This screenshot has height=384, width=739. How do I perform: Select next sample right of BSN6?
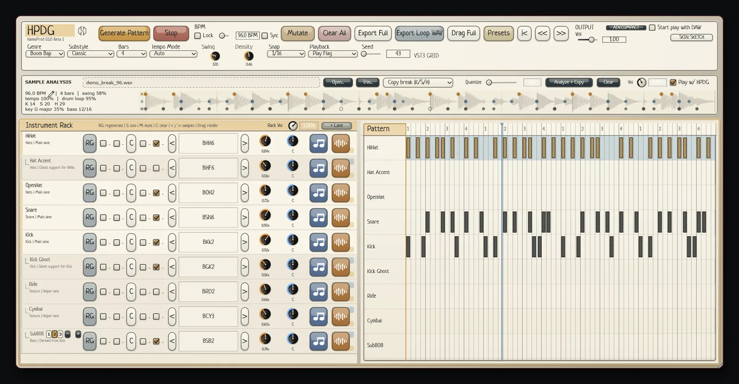click(245, 218)
